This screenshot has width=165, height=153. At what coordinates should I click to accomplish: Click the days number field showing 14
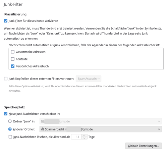(x=76, y=137)
